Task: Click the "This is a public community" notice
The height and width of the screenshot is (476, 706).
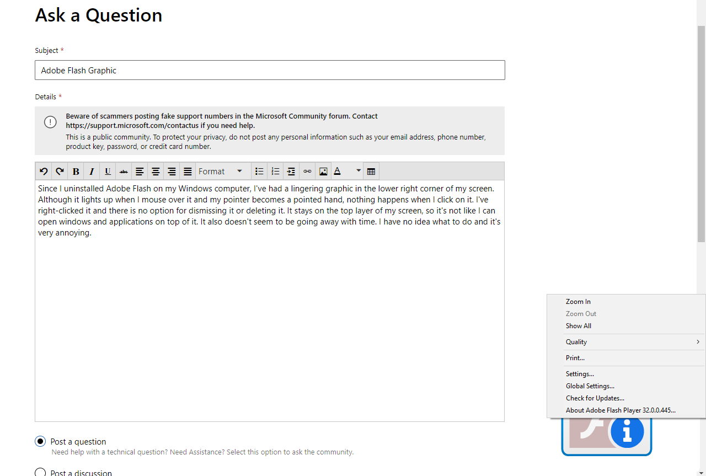Action: (x=276, y=142)
